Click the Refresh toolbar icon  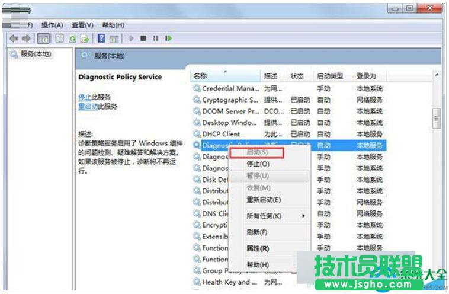pos(72,38)
